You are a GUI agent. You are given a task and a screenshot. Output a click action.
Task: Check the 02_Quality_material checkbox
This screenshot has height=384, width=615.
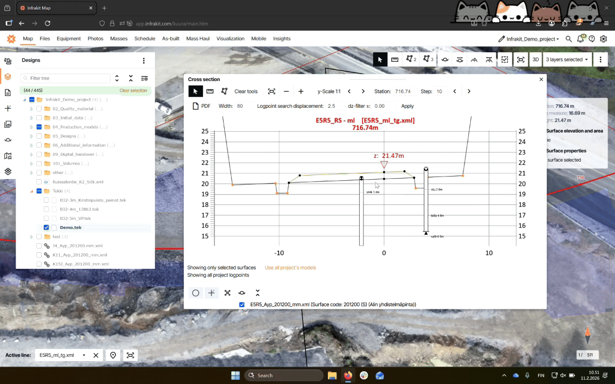click(39, 109)
